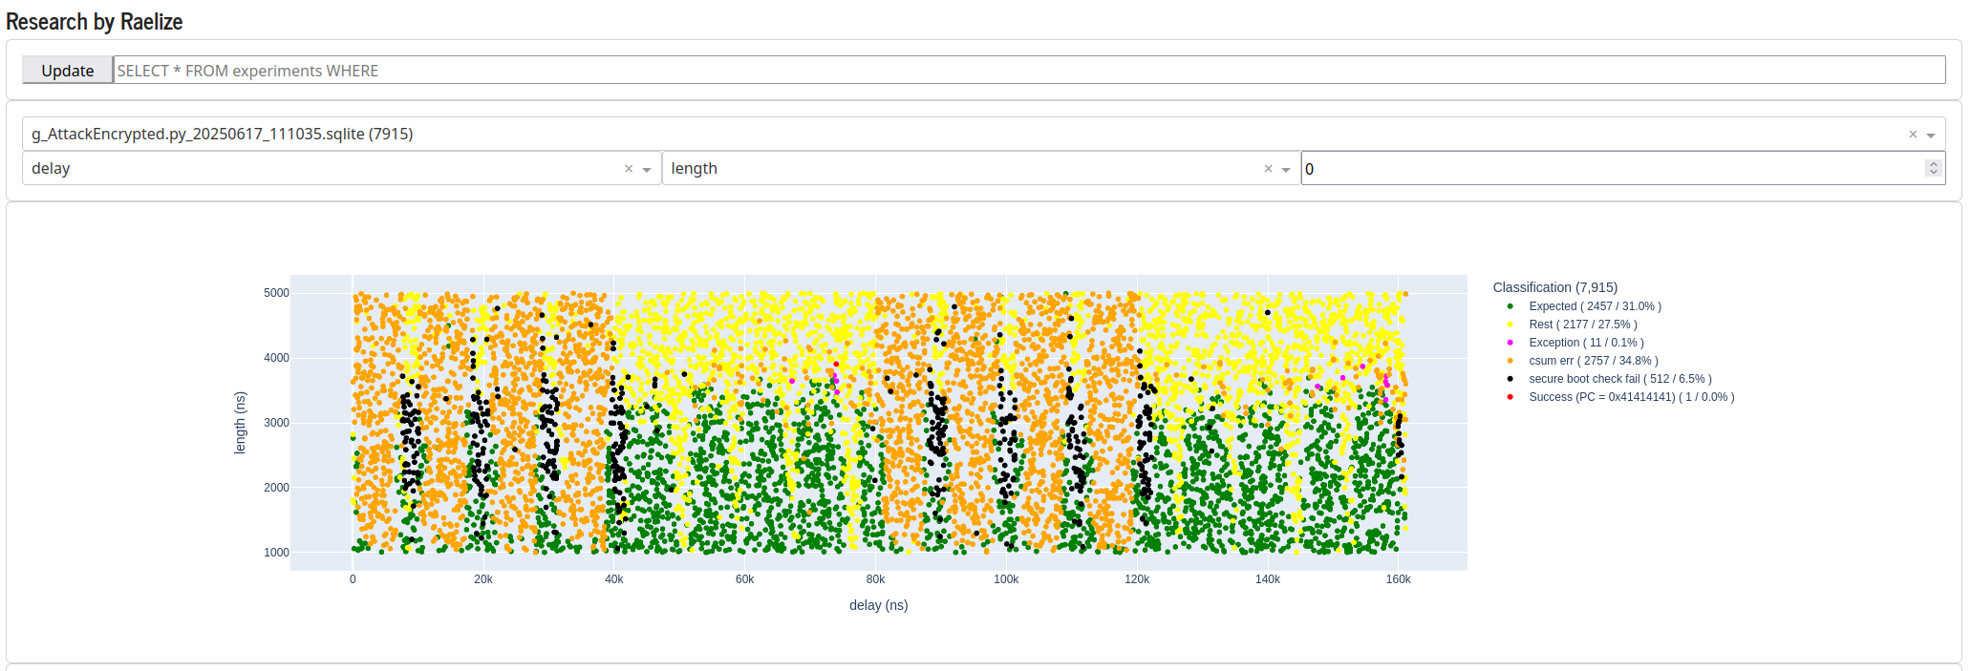Open the sqlite database dropdown arrow
The image size is (1971, 671).
pyautogui.click(x=1931, y=135)
